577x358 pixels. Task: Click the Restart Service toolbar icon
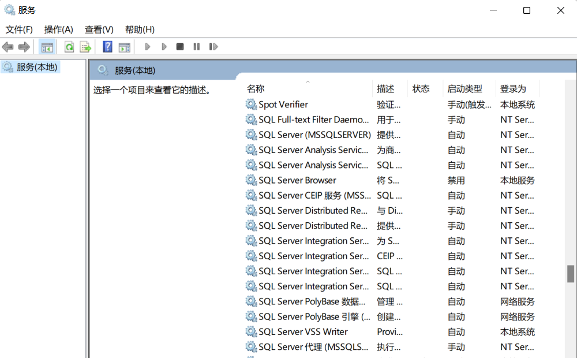tap(213, 47)
